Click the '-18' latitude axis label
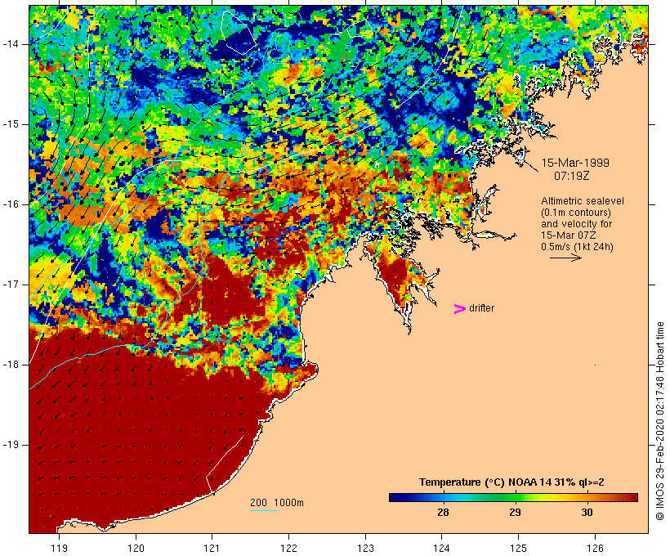The image size is (670, 556). (x=11, y=365)
